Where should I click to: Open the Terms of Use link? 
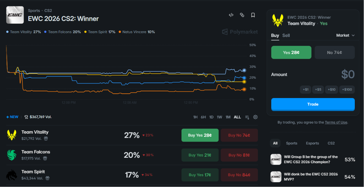336,123
